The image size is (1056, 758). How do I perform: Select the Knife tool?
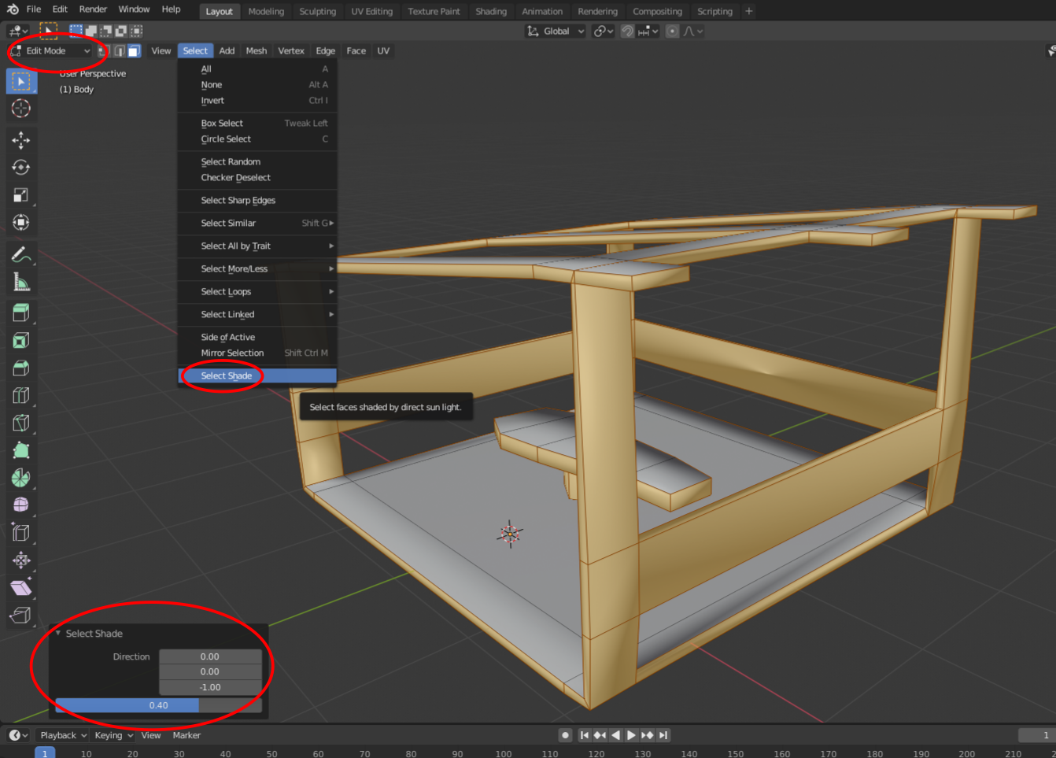21,423
